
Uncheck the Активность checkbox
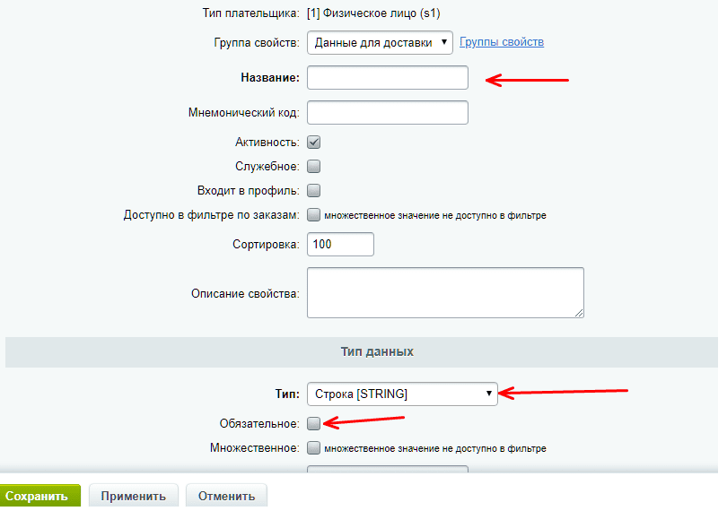[314, 142]
